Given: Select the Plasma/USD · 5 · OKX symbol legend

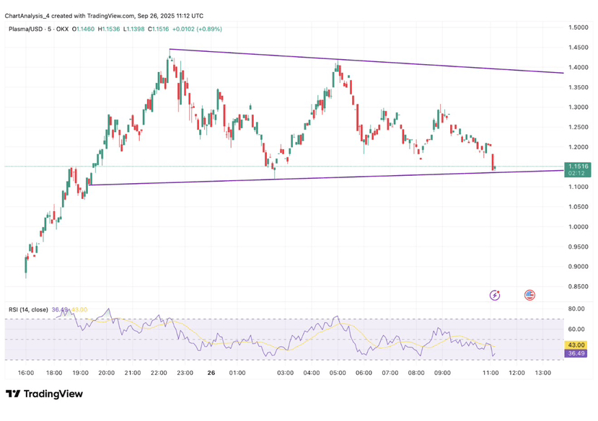Looking at the screenshot, I should pyautogui.click(x=38, y=29).
